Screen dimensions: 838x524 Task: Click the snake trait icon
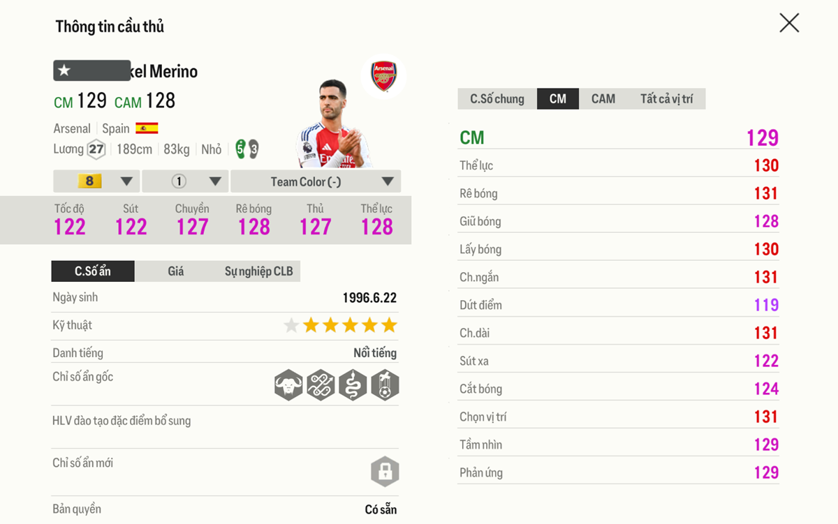pyautogui.click(x=353, y=384)
